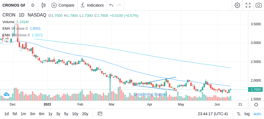The width and height of the screenshot is (264, 119).
Task: Click the current price label 1.7600
Action: (x=255, y=90)
